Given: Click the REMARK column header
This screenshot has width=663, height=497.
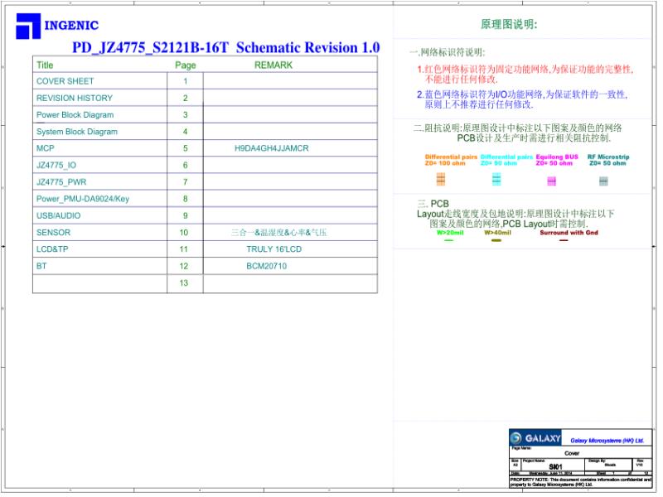Looking at the screenshot, I should point(273,65).
